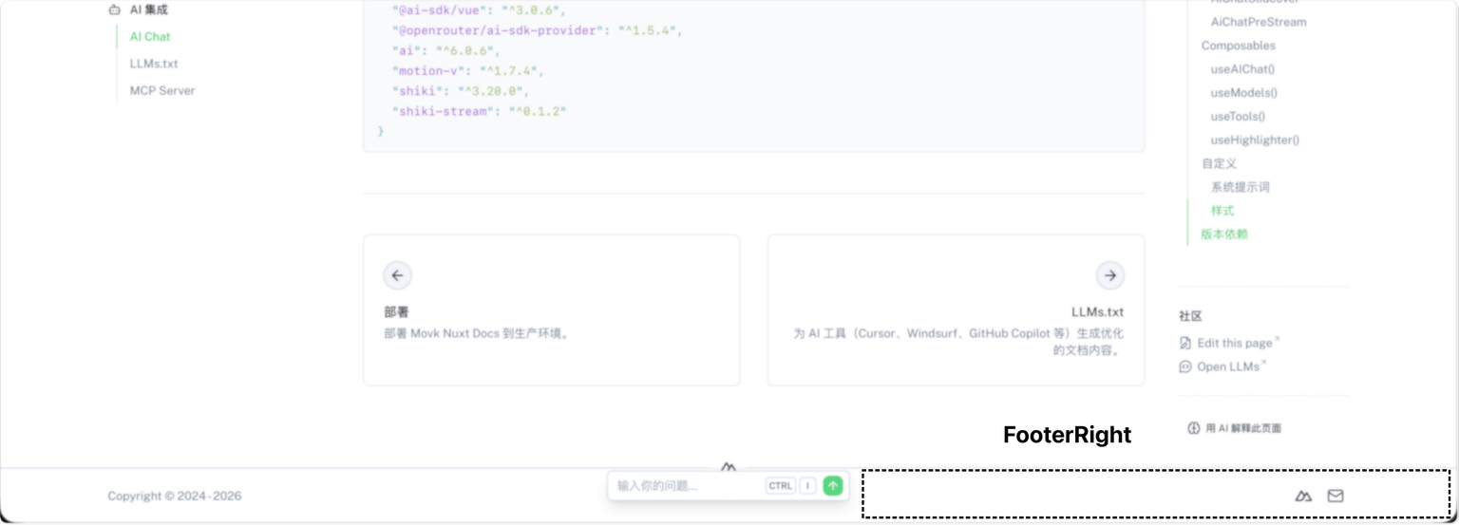This screenshot has height=525, width=1459.
Task: Click the right arrow icon on the LLMs.txt card
Action: pyautogui.click(x=1109, y=275)
